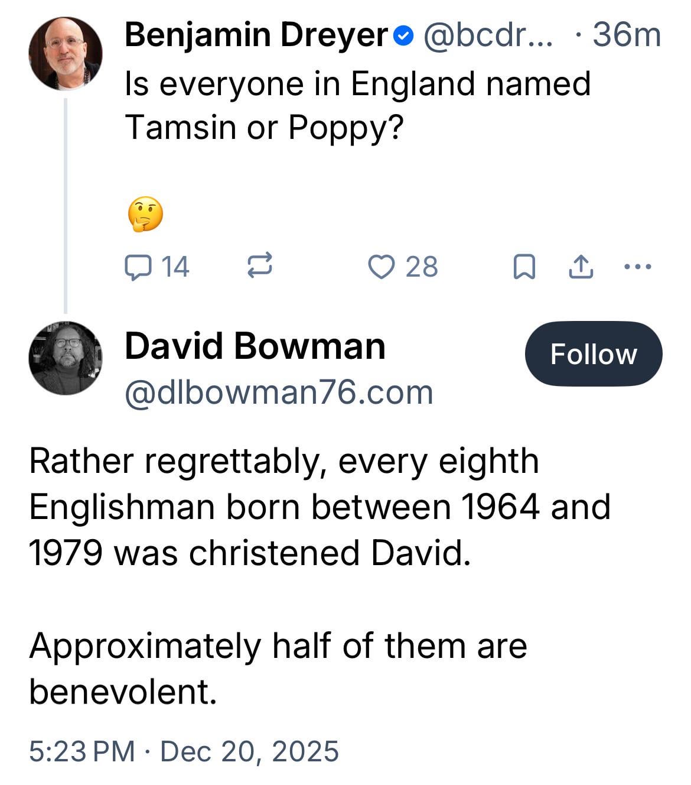Open the three-dot more options menu
Screen dimensions: 691x785
pyautogui.click(x=637, y=267)
